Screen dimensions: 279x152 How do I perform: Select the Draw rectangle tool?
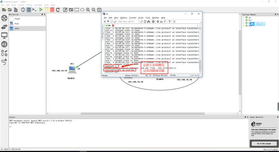pyautogui.click(x=76, y=10)
